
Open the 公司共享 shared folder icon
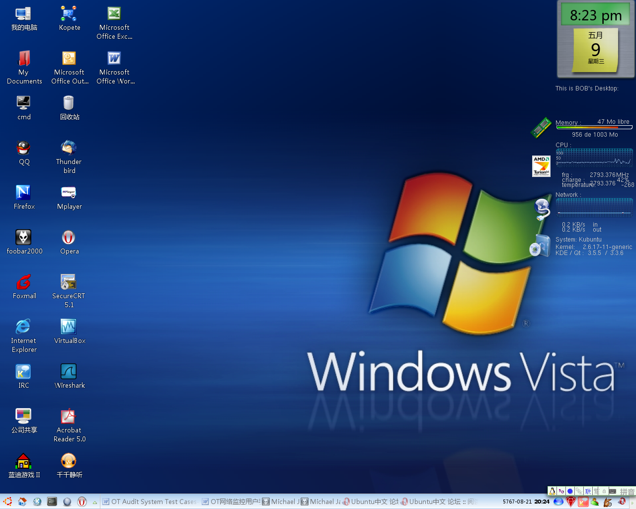coord(23,421)
